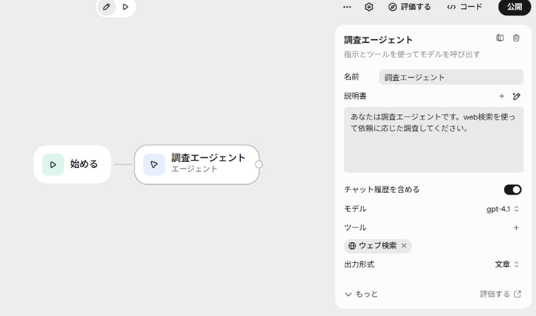
Task: Remove the ウェブ検索 tool chip
Action: (404, 245)
